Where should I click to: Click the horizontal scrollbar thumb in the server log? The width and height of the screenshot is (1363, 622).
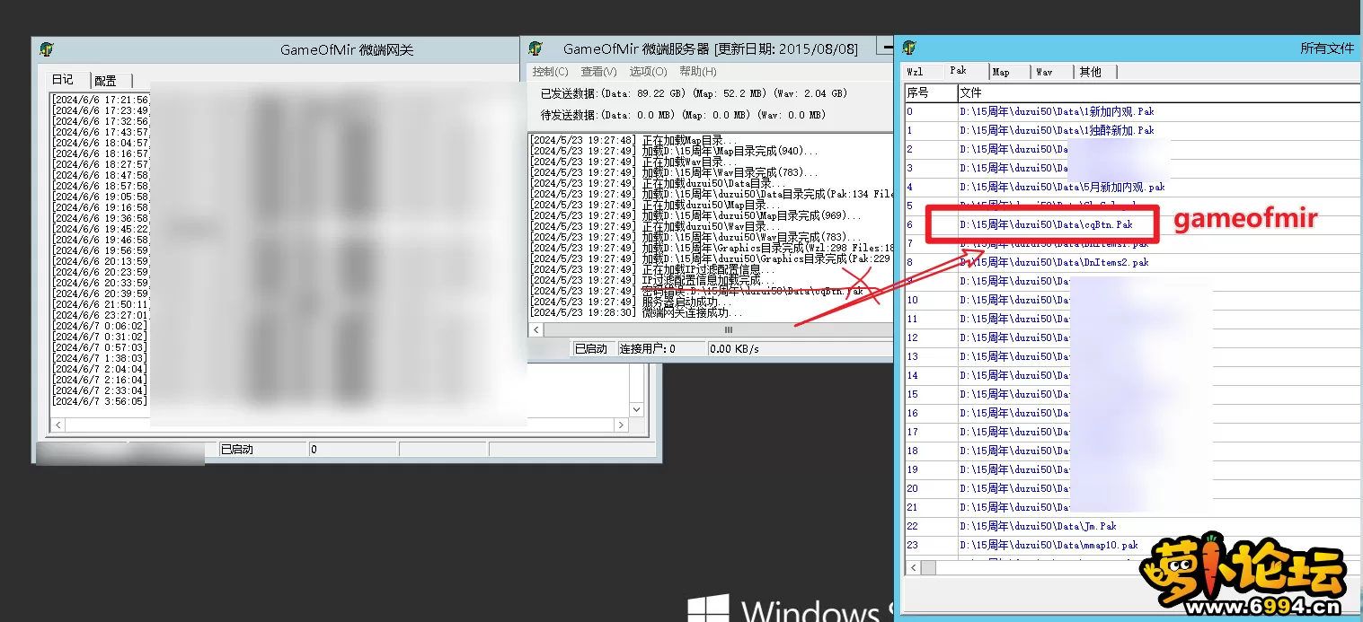click(x=729, y=330)
